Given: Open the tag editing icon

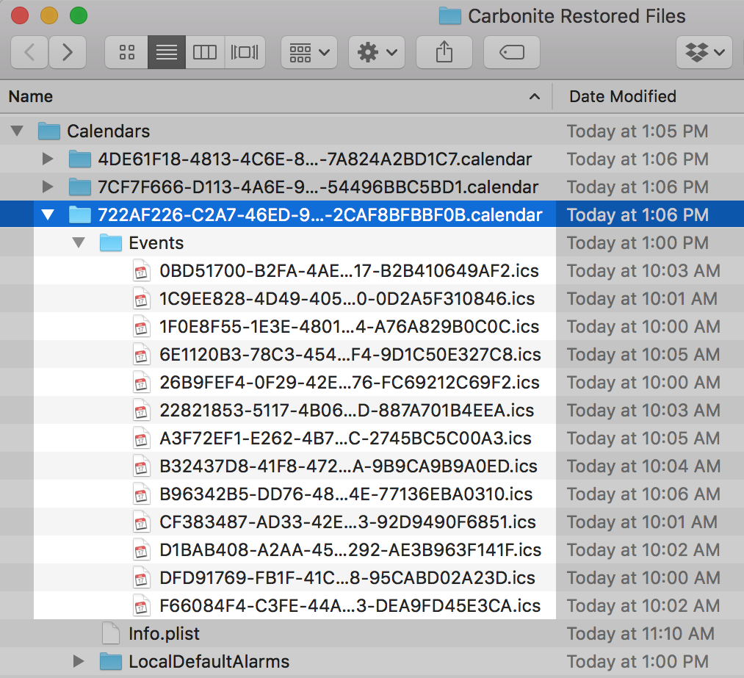Looking at the screenshot, I should point(511,51).
